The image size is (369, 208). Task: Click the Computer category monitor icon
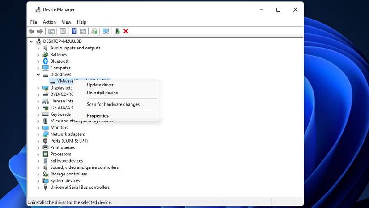(x=46, y=68)
